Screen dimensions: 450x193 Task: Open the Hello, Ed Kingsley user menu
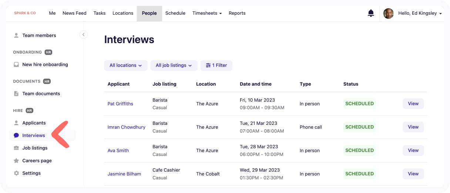coord(420,13)
